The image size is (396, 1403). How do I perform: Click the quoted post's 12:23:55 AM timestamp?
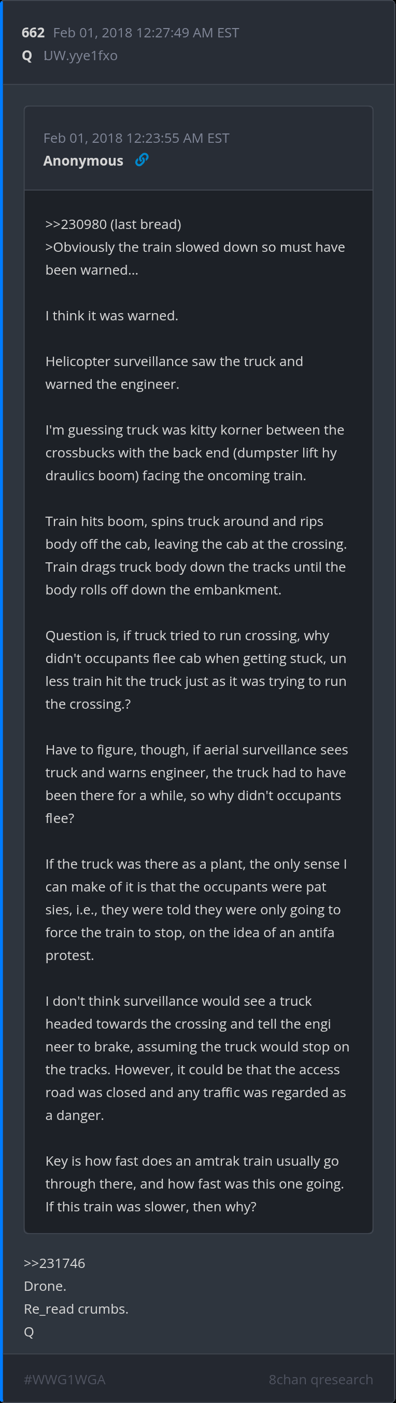136,138
